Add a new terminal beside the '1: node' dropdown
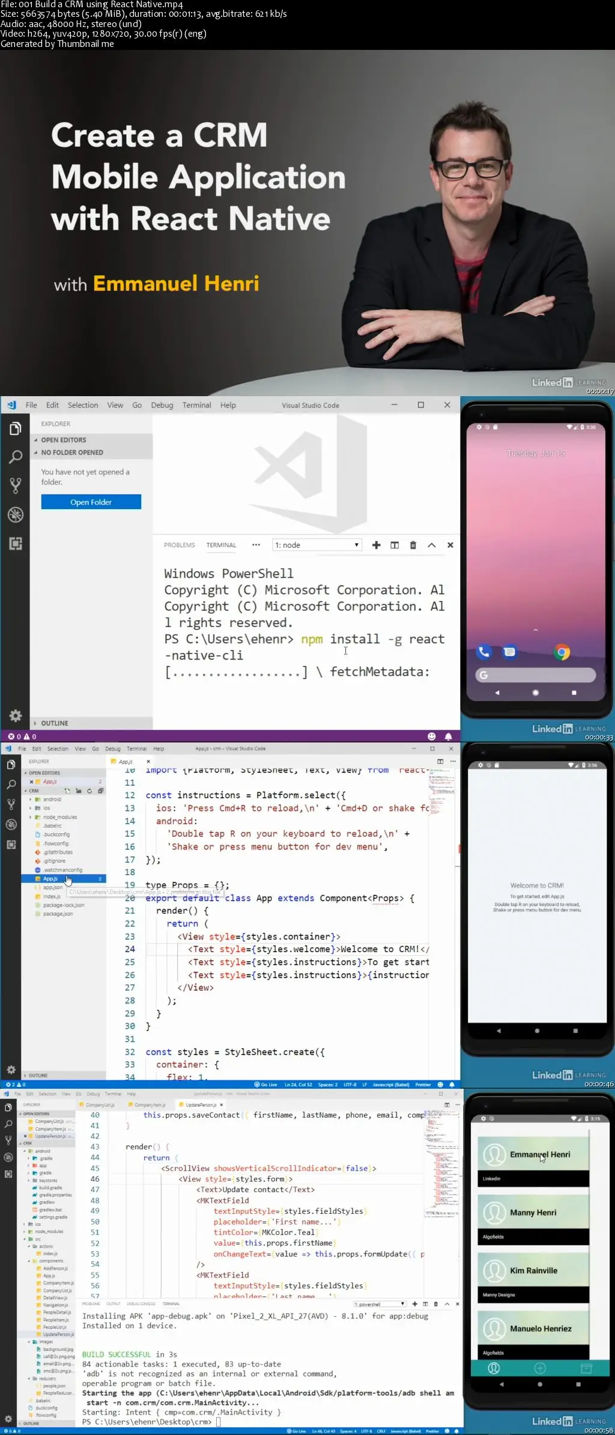Image resolution: width=615 pixels, height=1435 pixels. click(x=376, y=545)
